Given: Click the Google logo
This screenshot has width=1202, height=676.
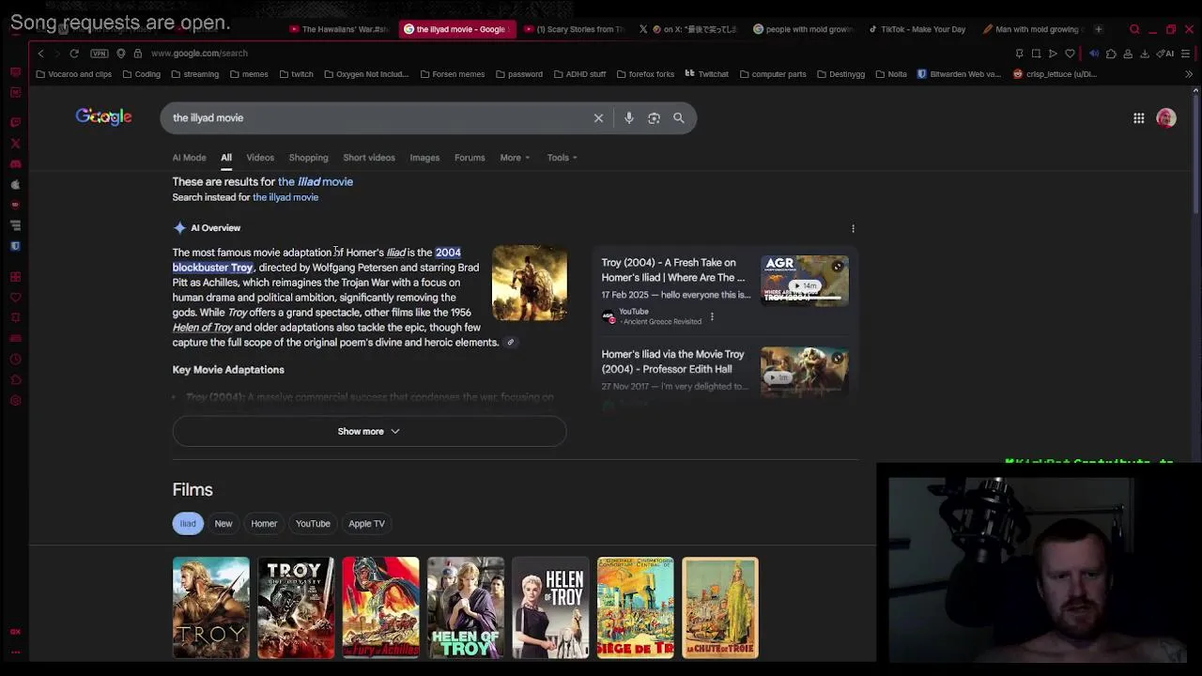Looking at the screenshot, I should [104, 117].
